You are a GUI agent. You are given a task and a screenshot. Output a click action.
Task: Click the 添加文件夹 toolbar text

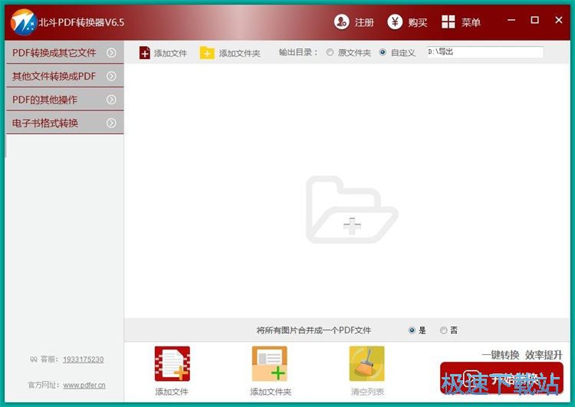coord(240,54)
